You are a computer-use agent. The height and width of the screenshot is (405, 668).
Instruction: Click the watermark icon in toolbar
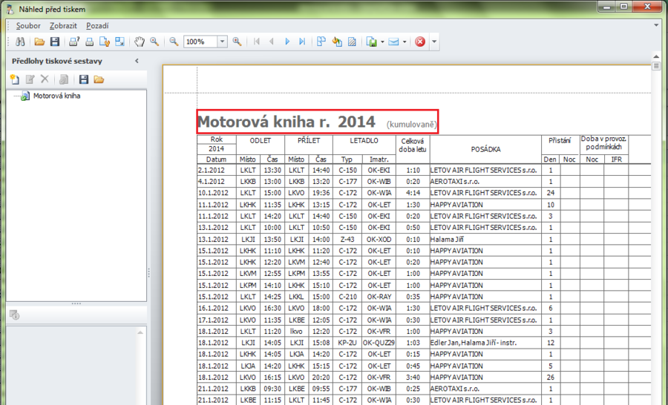coord(352,42)
